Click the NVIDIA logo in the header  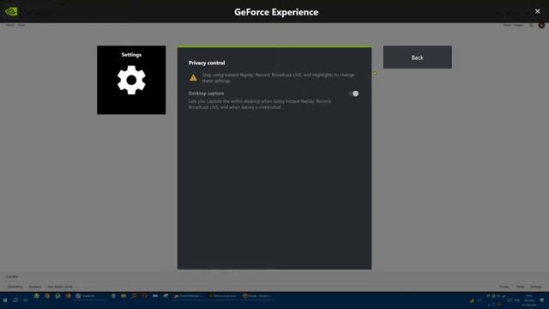pyautogui.click(x=11, y=11)
